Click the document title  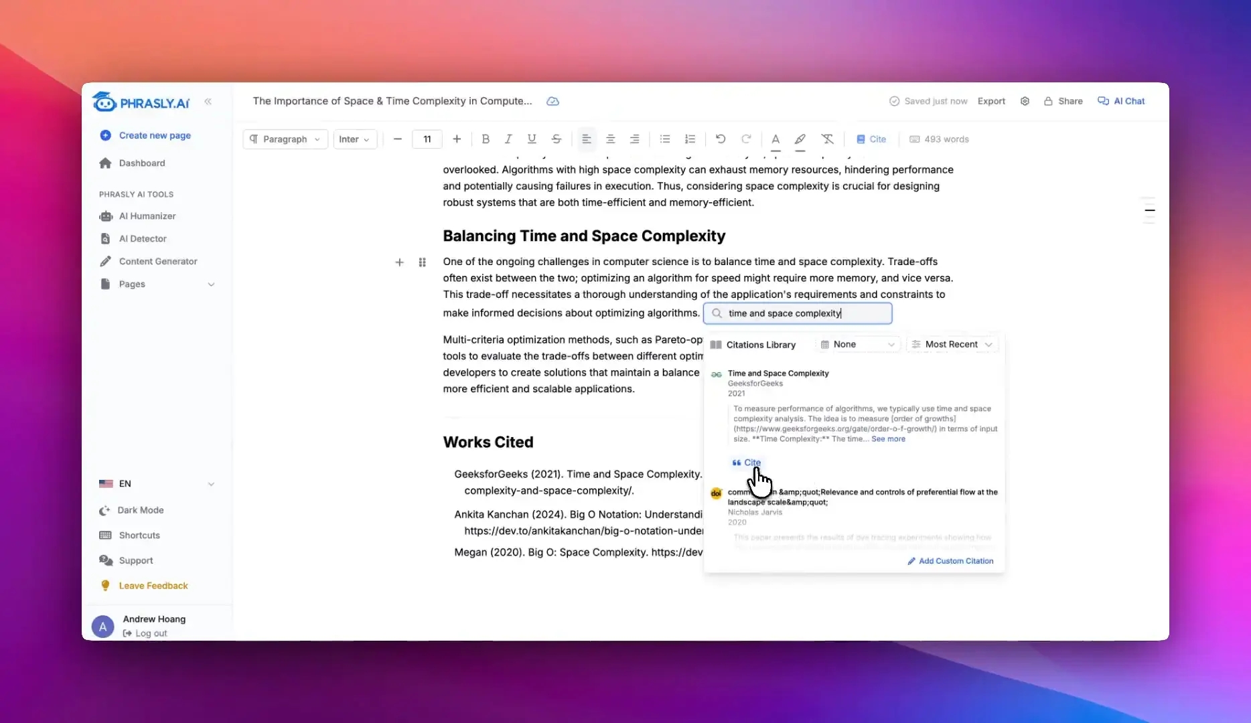coord(392,101)
